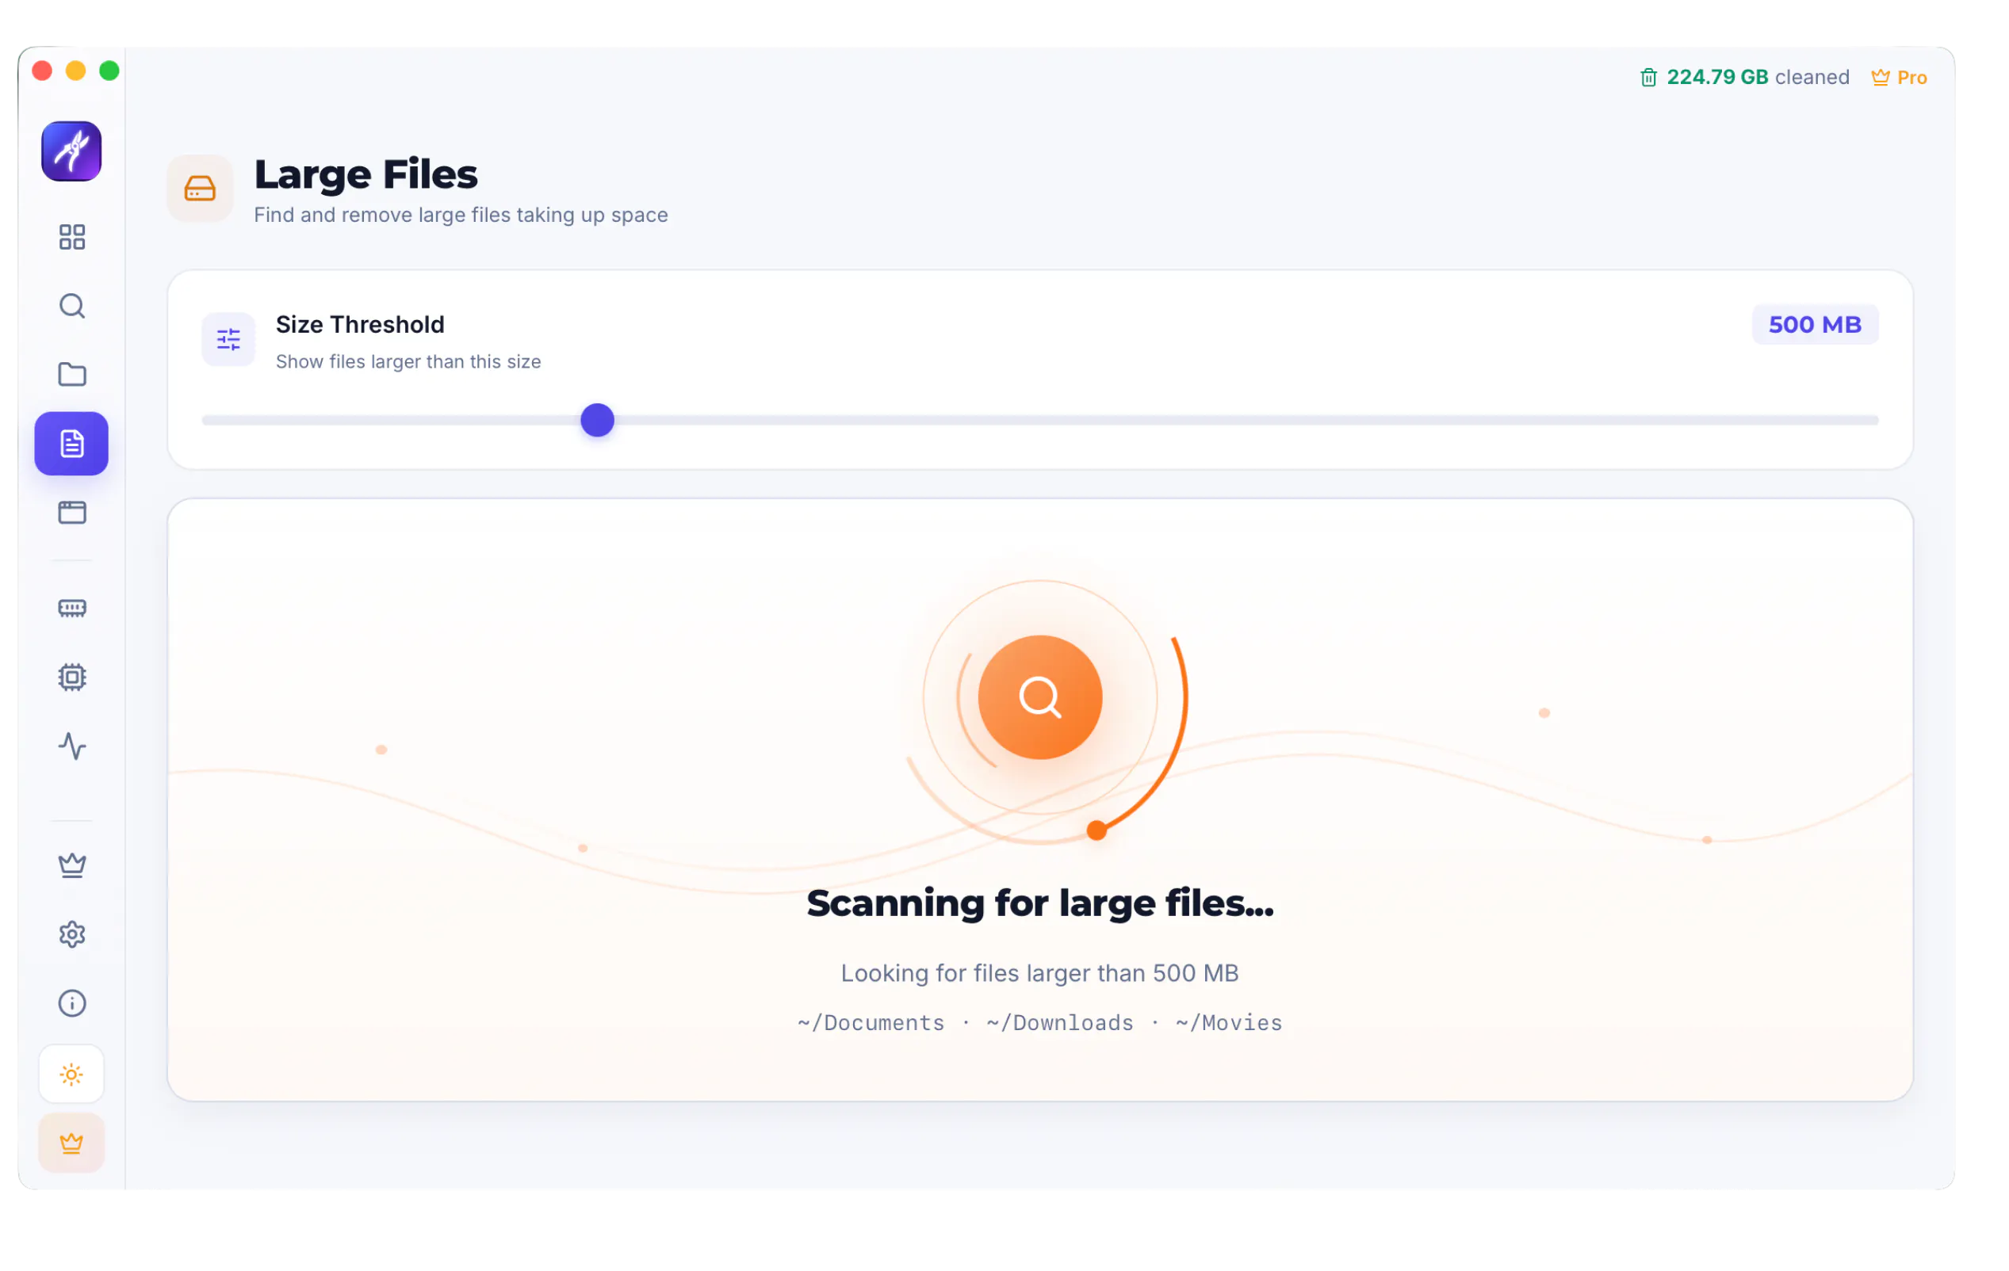The height and width of the screenshot is (1271, 2009).
Task: Click the size threshold slider handle
Action: coord(597,420)
